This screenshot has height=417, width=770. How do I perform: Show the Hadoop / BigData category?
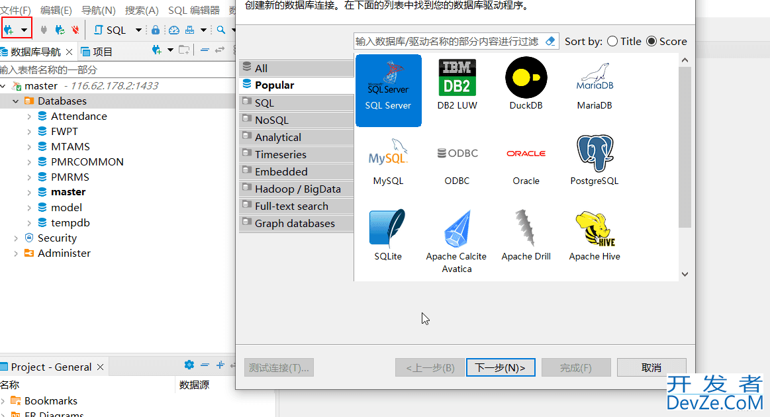(x=296, y=189)
